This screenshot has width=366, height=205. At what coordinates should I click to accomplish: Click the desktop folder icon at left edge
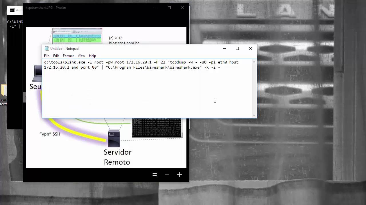3,90
